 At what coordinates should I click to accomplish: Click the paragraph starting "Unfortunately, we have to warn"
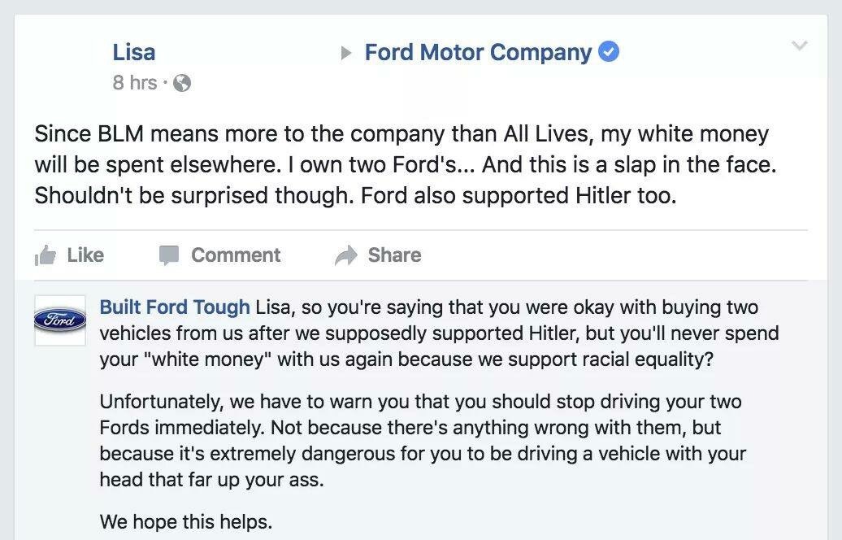423,440
